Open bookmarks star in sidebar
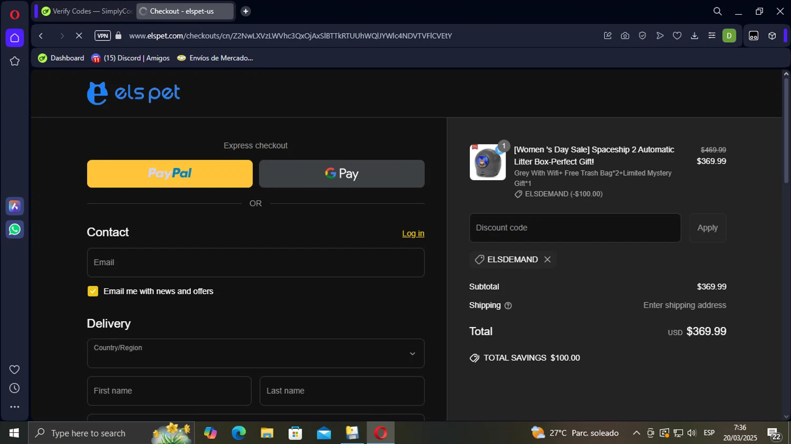 tap(15, 61)
